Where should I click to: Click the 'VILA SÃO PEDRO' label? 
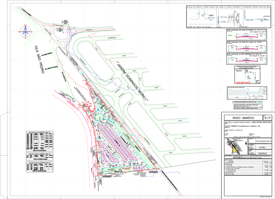(x=39, y=59)
